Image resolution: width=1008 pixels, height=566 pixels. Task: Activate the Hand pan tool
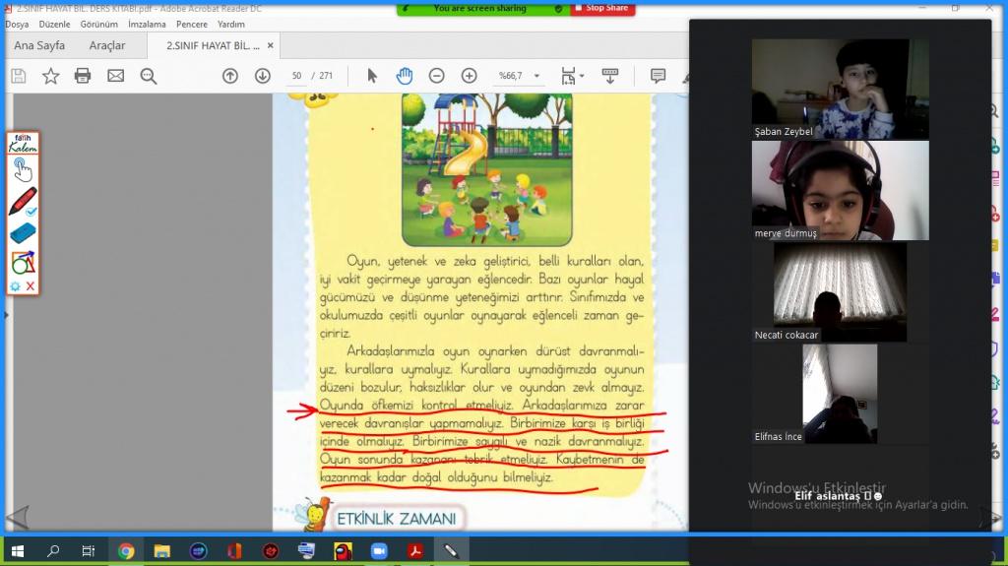pyautogui.click(x=405, y=76)
